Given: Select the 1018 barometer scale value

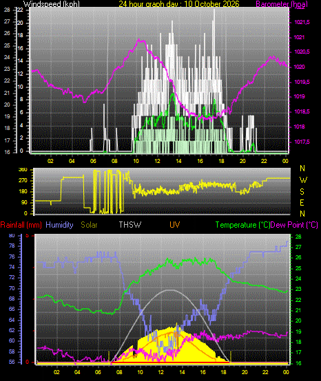Looking at the screenshot, I should 300,127.
